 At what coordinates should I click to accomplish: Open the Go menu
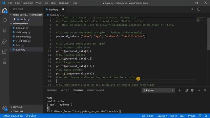[46, 3]
